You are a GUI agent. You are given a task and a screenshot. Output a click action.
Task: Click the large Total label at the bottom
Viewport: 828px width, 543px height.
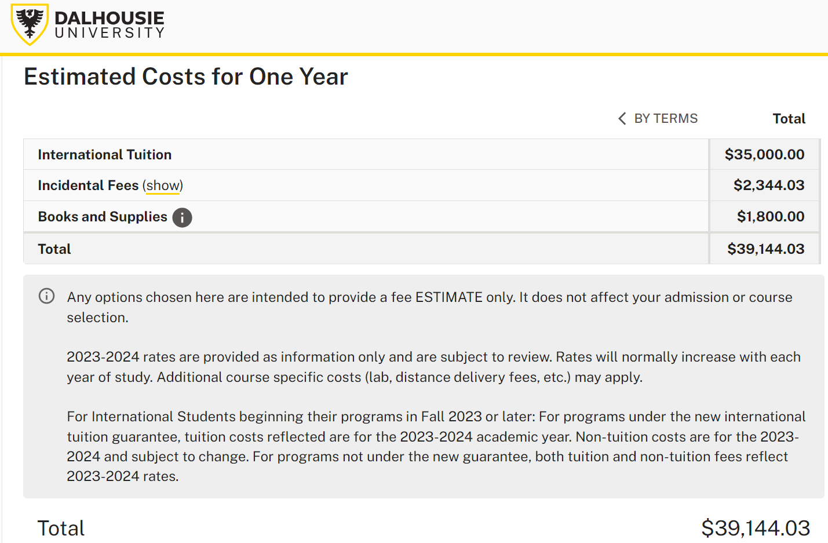(x=61, y=529)
